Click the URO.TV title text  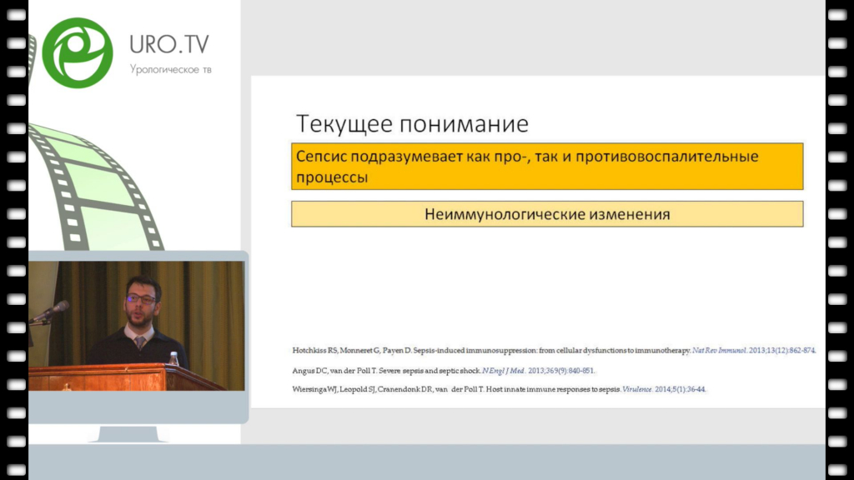tap(169, 45)
